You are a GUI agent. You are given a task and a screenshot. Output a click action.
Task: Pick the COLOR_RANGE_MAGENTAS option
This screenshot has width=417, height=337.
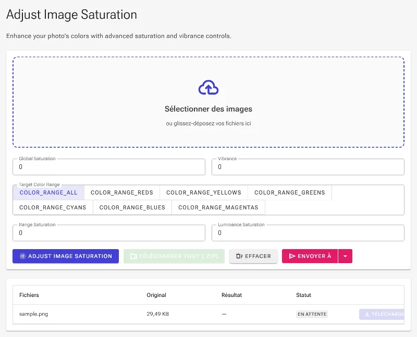pos(218,207)
